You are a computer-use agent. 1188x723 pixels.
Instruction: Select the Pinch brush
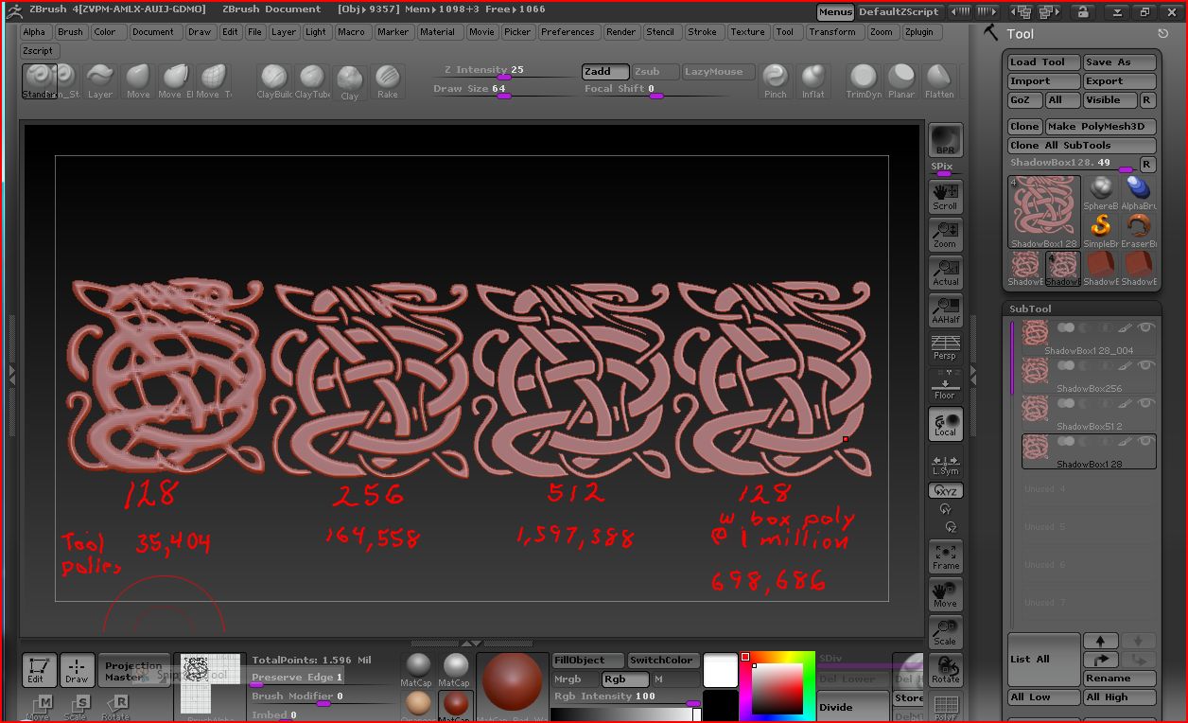point(776,80)
